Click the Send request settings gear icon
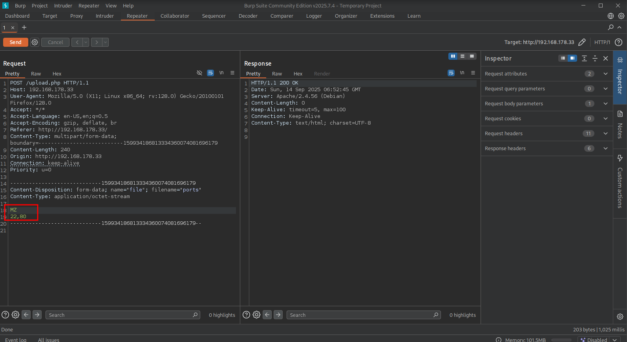The height and width of the screenshot is (342, 627). [35, 42]
